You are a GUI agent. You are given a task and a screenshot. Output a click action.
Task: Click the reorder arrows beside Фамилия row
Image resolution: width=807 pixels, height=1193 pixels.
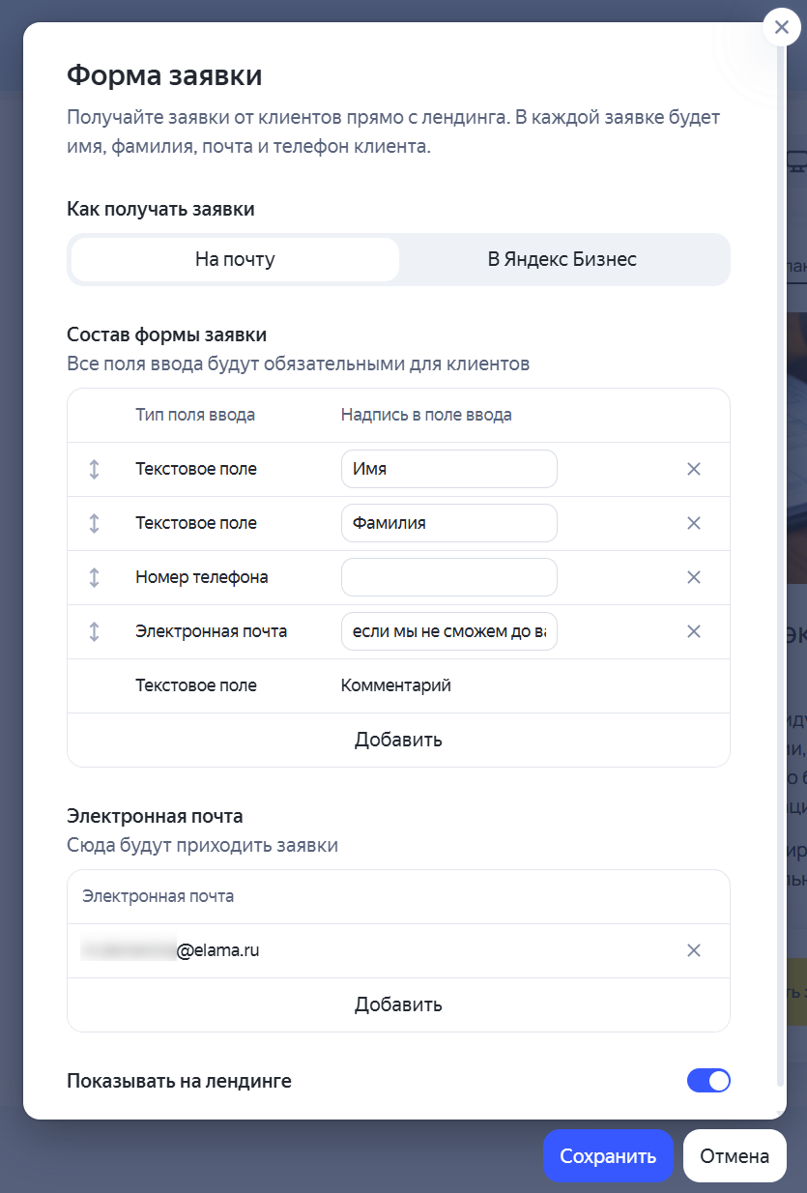point(94,523)
